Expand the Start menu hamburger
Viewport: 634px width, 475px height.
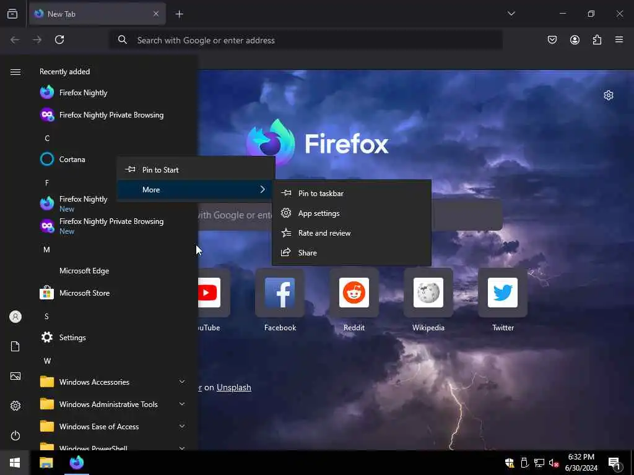(x=15, y=72)
